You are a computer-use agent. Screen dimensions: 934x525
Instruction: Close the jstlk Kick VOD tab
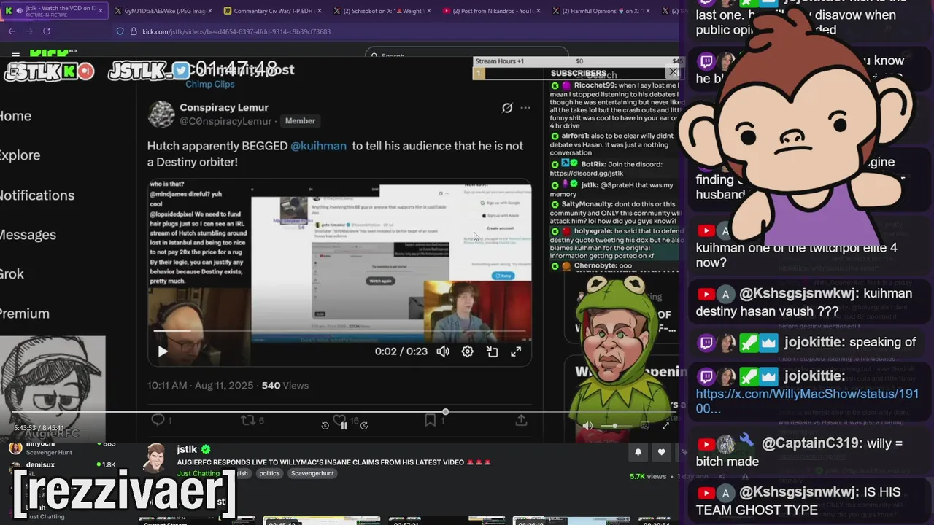[x=100, y=11]
